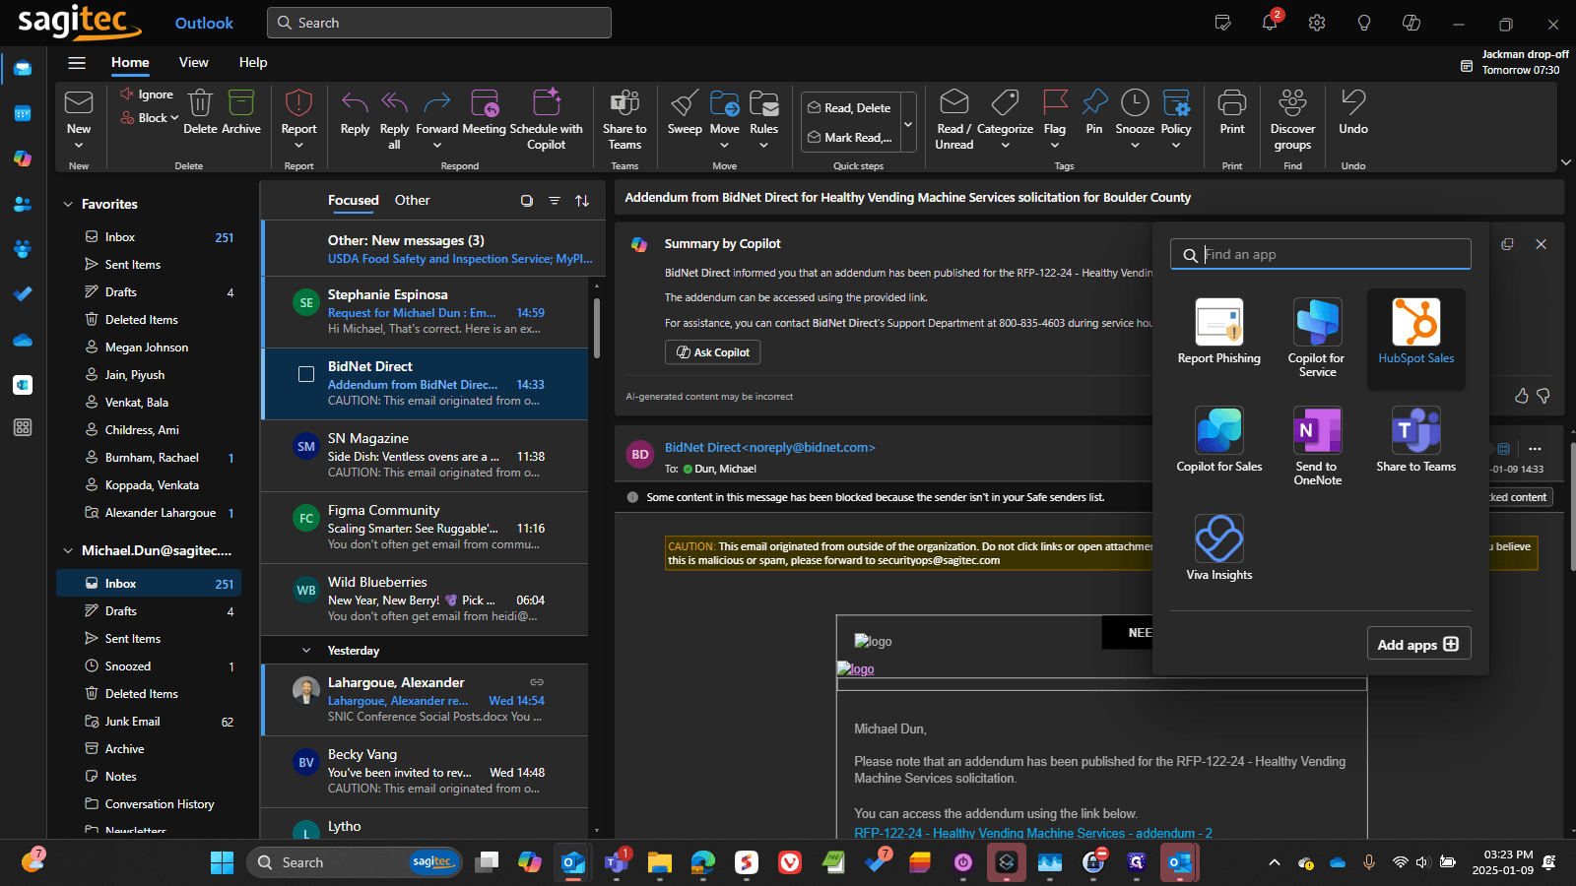Open Stephanie Espinosa's email
The width and height of the screenshot is (1576, 886).
(x=426, y=312)
